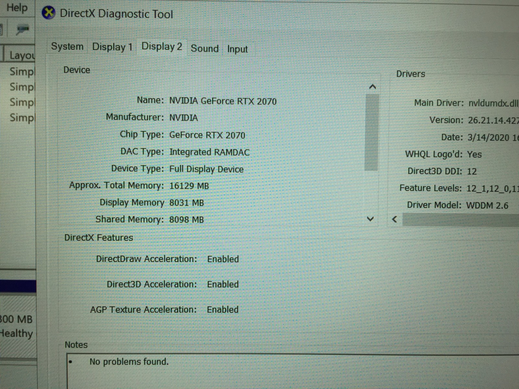
Task: Select WHQL Logo'd value Yes
Action: 475,155
